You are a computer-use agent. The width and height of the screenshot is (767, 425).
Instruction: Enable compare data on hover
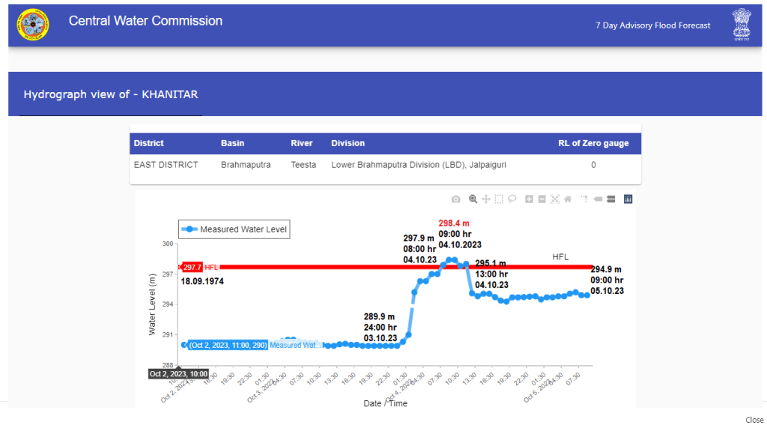tap(611, 199)
